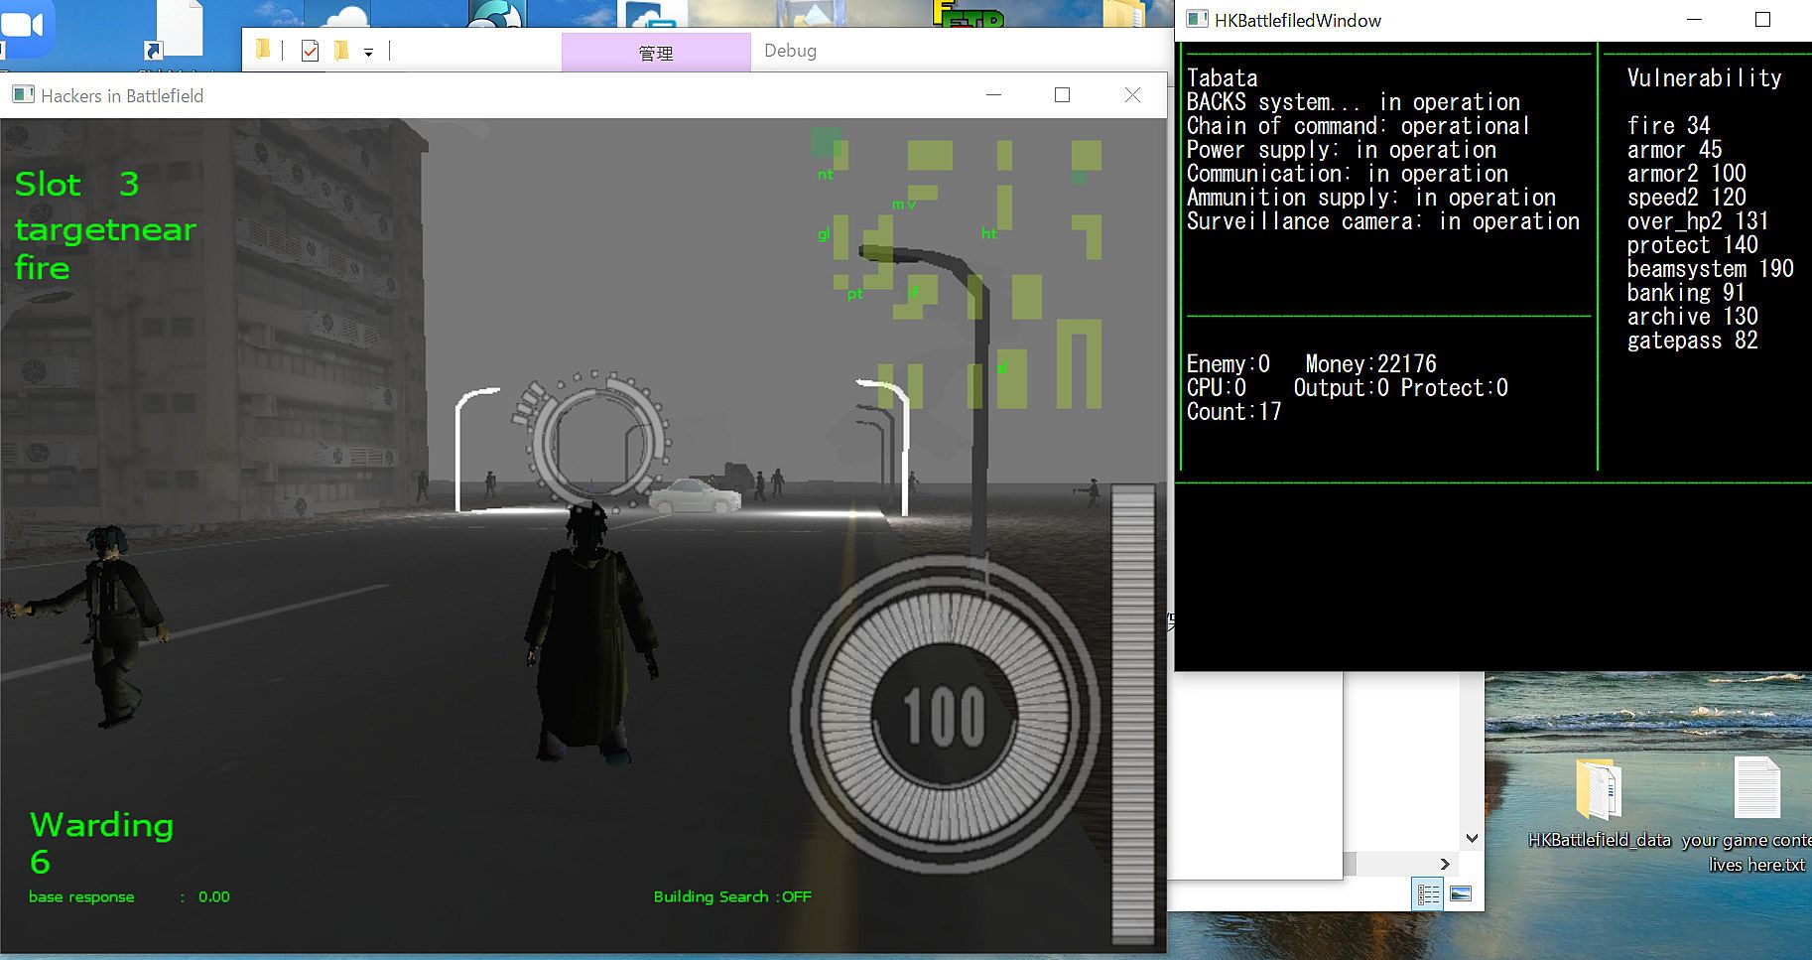Image resolution: width=1812 pixels, height=960 pixels.
Task: Open the Zoom desktop shortcut
Action: coord(27,27)
